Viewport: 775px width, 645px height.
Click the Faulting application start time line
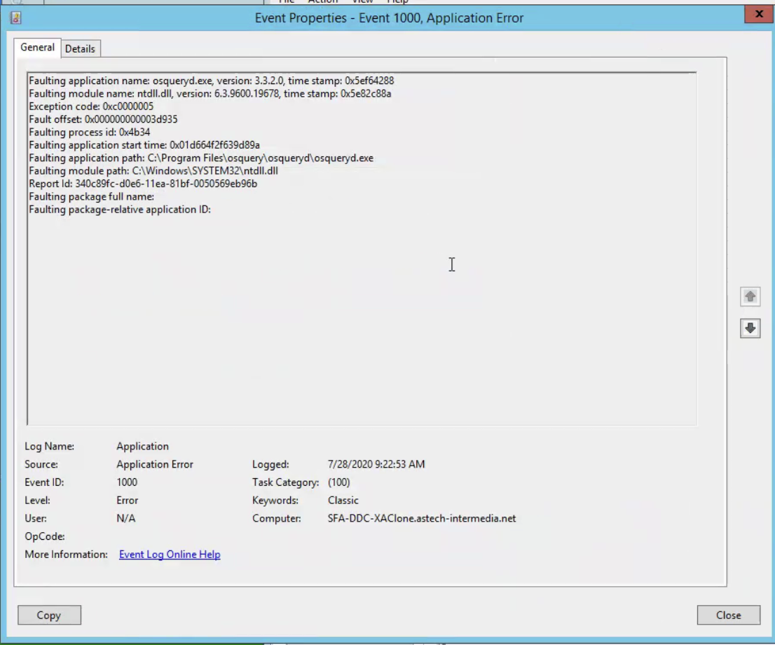click(x=144, y=145)
